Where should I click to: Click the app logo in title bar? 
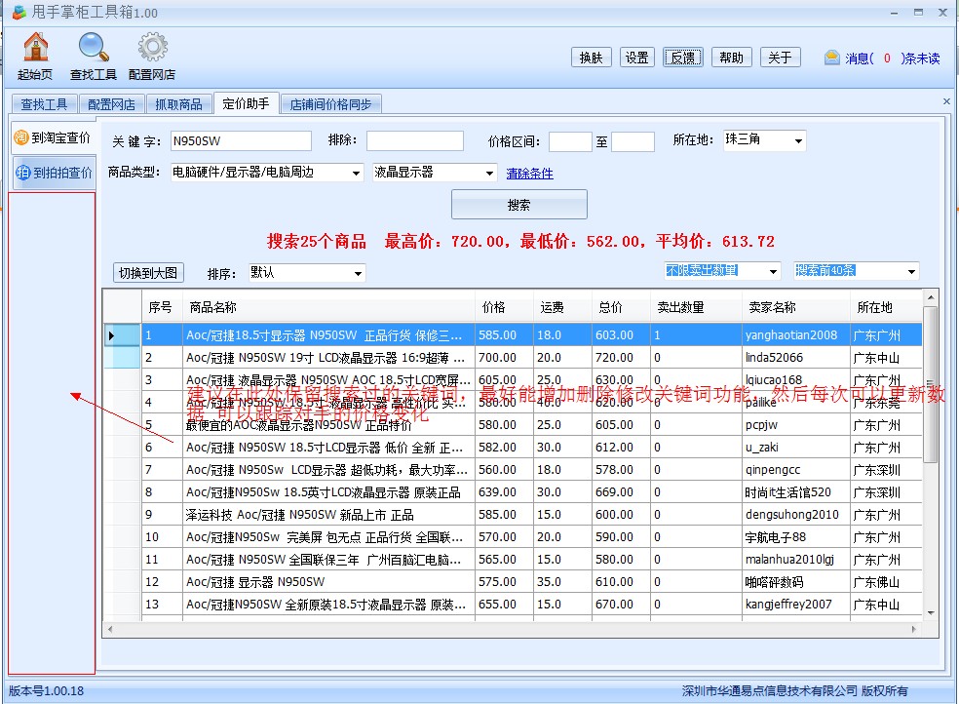(x=19, y=12)
